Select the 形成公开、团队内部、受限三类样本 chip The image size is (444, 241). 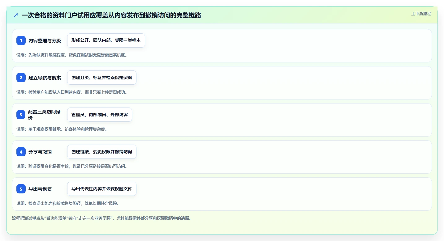pos(106,40)
